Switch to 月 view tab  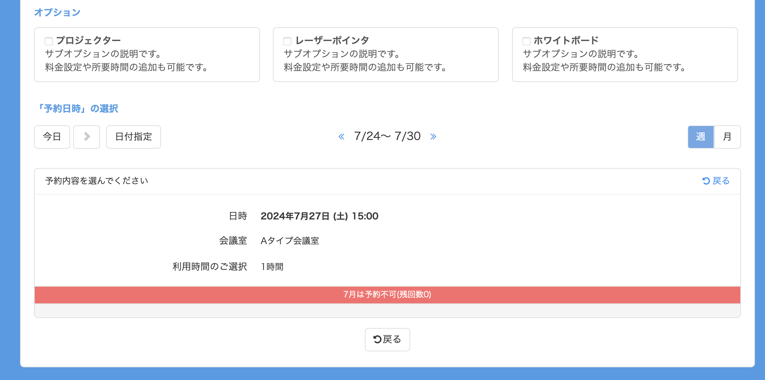point(727,137)
